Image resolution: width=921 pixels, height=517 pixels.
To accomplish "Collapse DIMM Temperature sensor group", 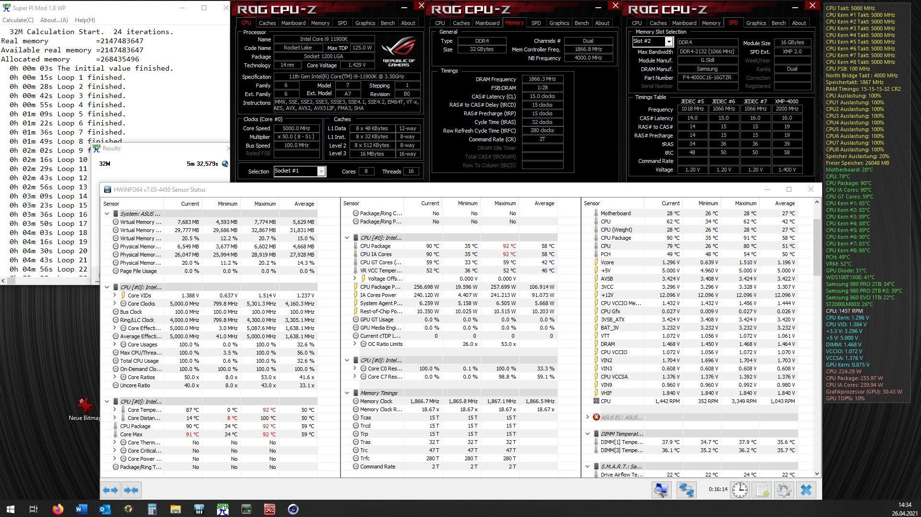I will [x=587, y=433].
